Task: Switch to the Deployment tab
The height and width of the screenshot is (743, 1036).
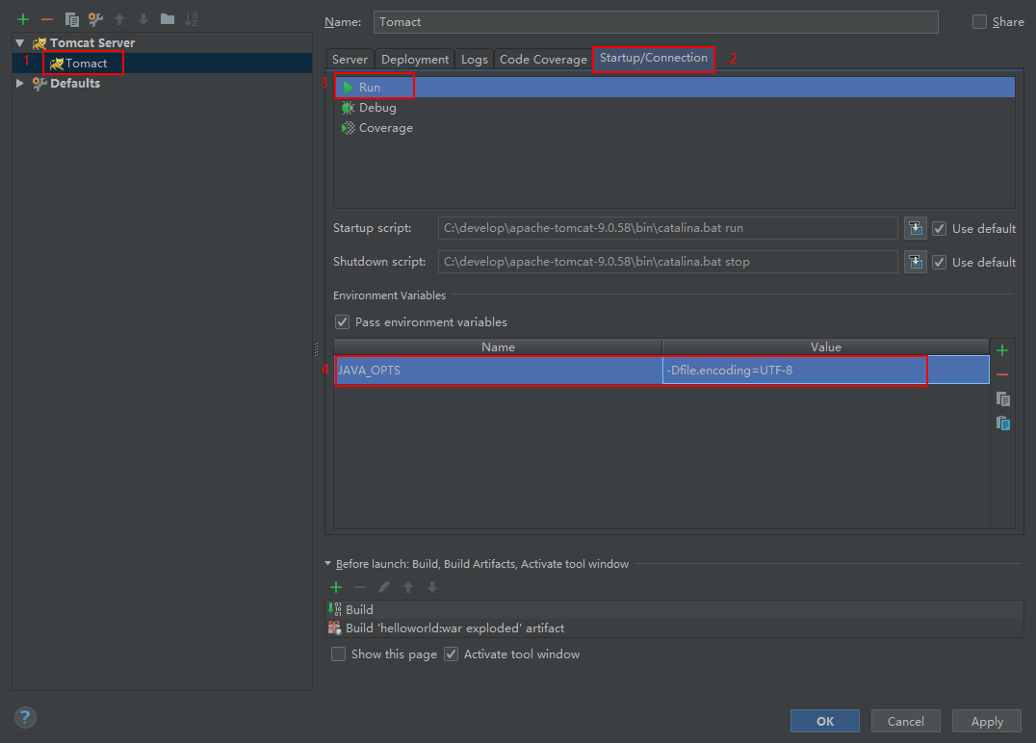Action: [415, 60]
